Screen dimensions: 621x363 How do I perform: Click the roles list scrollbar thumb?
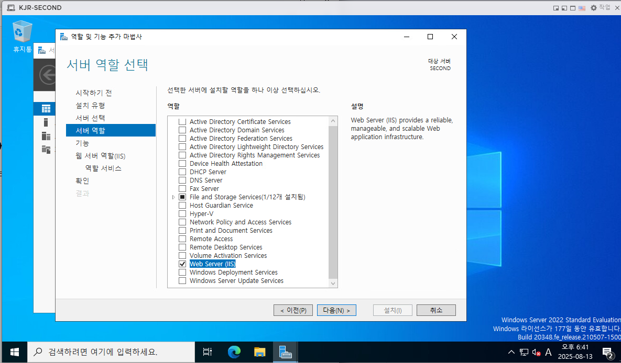(x=333, y=202)
